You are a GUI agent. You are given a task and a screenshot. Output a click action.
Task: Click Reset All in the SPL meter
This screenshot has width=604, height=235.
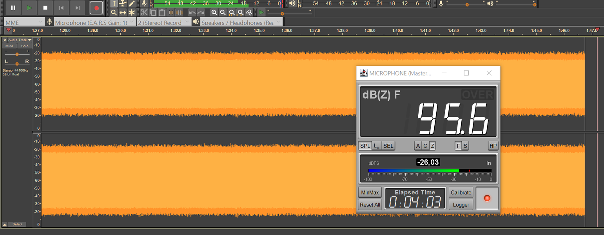click(x=370, y=204)
